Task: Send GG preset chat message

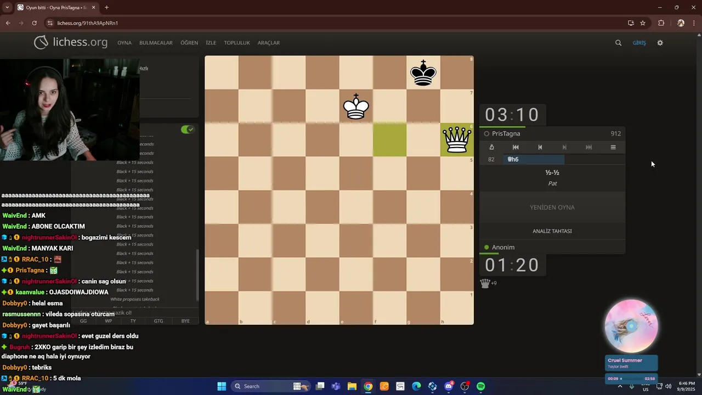Action: (x=83, y=321)
